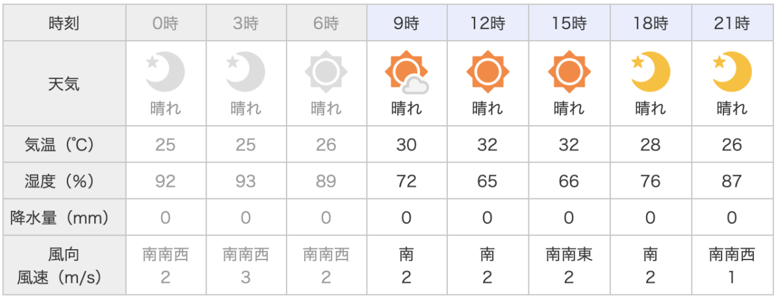Click the gray sun icon at 6時
Image resolution: width=780 pixels, height=299 pixels.
coord(326,71)
